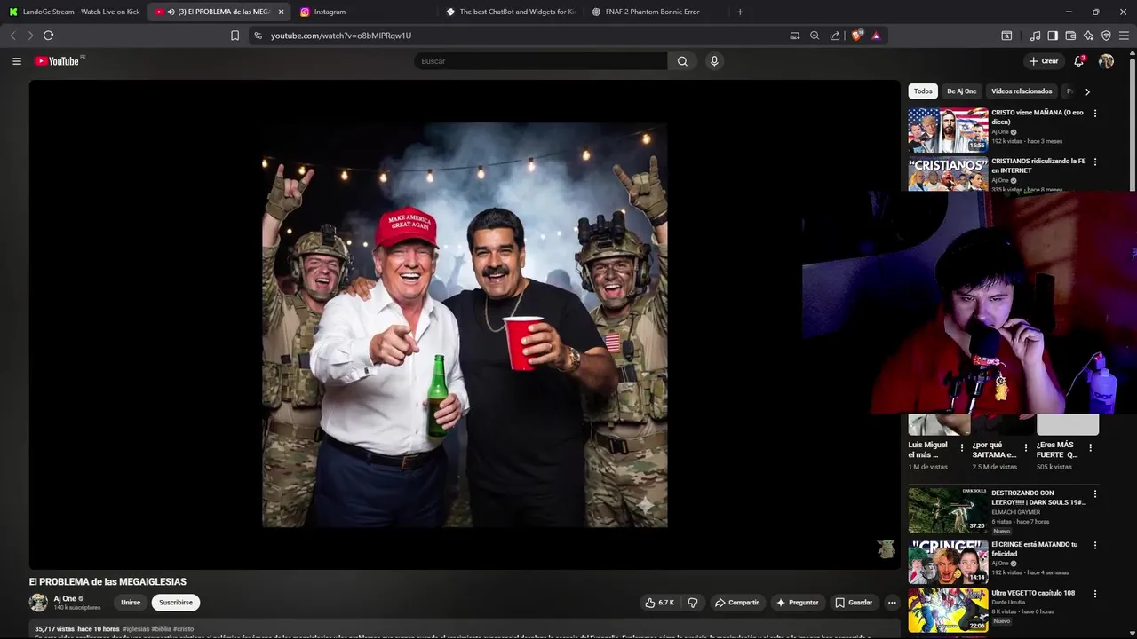Click the Suscribirse button
The height and width of the screenshot is (639, 1137).
click(x=176, y=603)
